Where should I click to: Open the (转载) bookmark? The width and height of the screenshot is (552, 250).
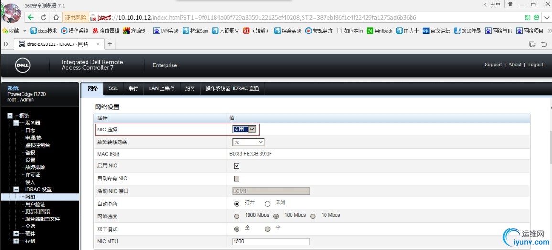[x=257, y=31]
